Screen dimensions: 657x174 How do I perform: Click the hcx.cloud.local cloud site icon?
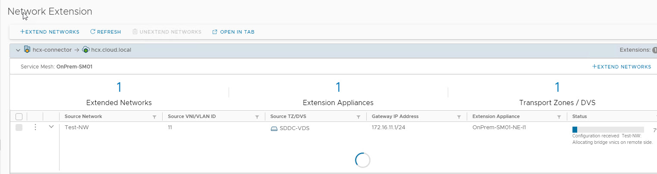coord(85,50)
